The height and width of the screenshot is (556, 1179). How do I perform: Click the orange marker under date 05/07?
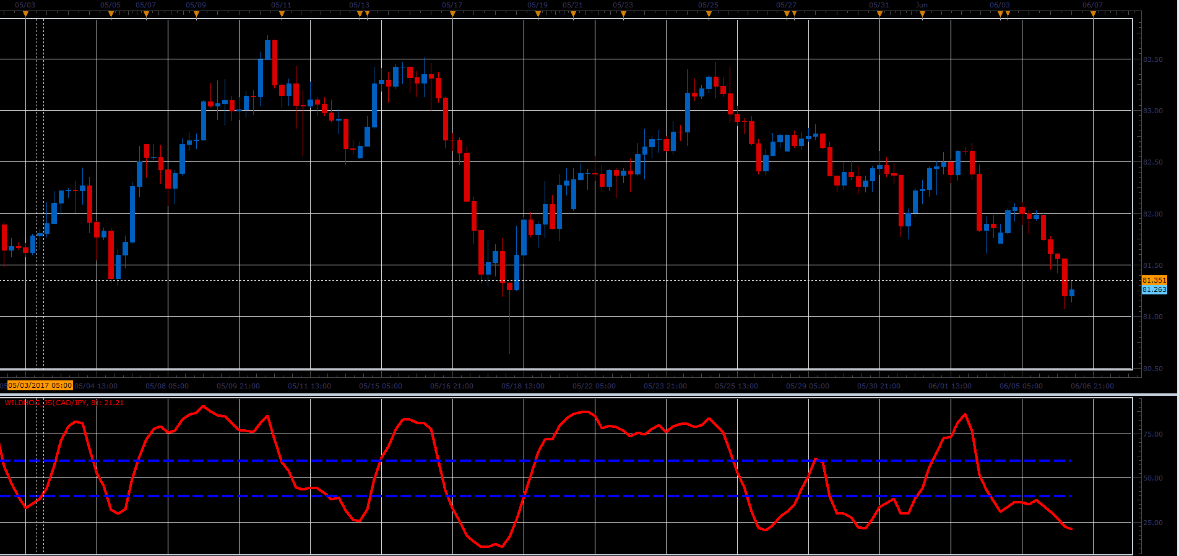coord(146,14)
